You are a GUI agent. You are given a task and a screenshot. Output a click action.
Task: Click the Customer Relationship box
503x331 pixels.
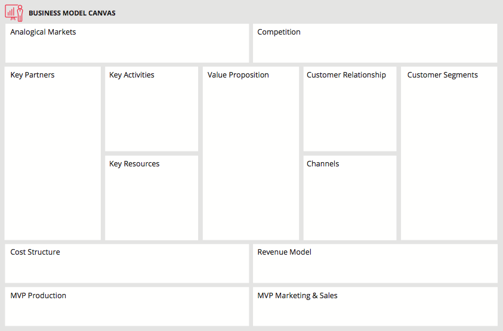[x=350, y=109]
